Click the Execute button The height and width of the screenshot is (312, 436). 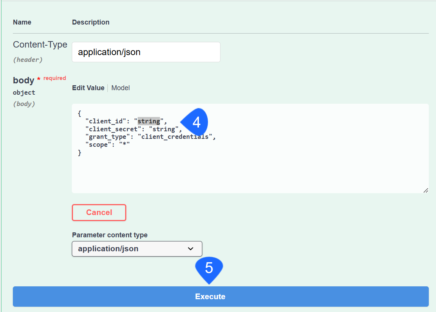[220, 297]
